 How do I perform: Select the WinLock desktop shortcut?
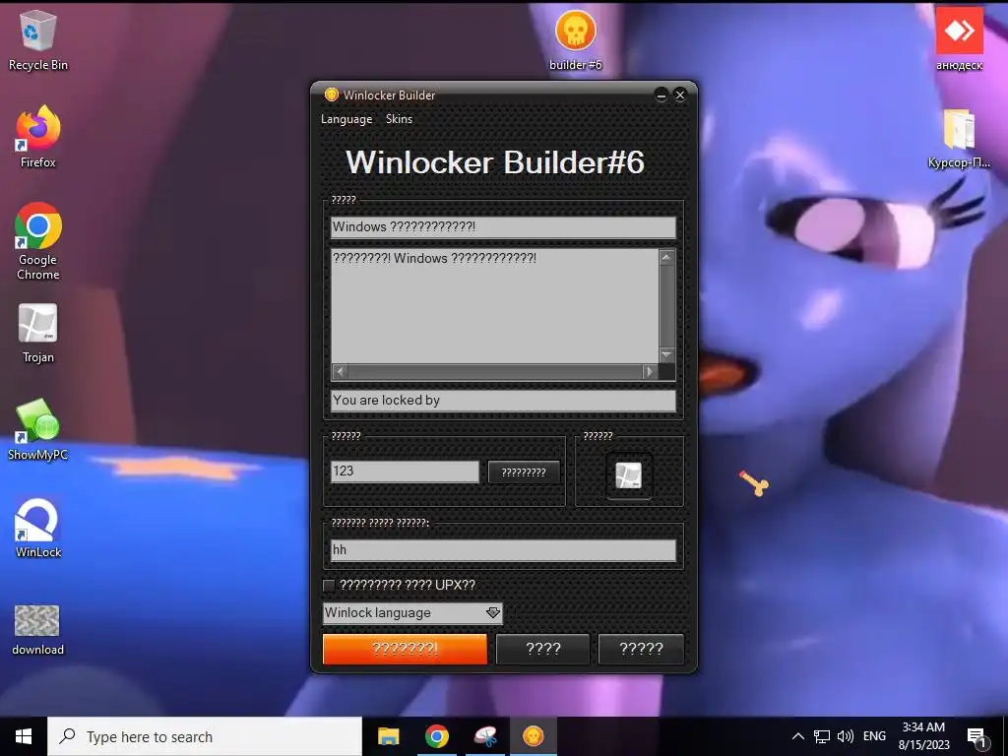tap(38, 528)
